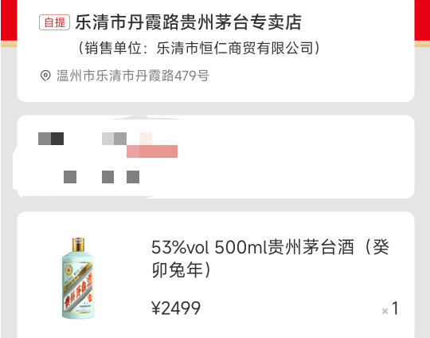This screenshot has width=430, height=338.
Task: Tap the blurred phone number blocks
Action: pyautogui.click(x=115, y=139)
